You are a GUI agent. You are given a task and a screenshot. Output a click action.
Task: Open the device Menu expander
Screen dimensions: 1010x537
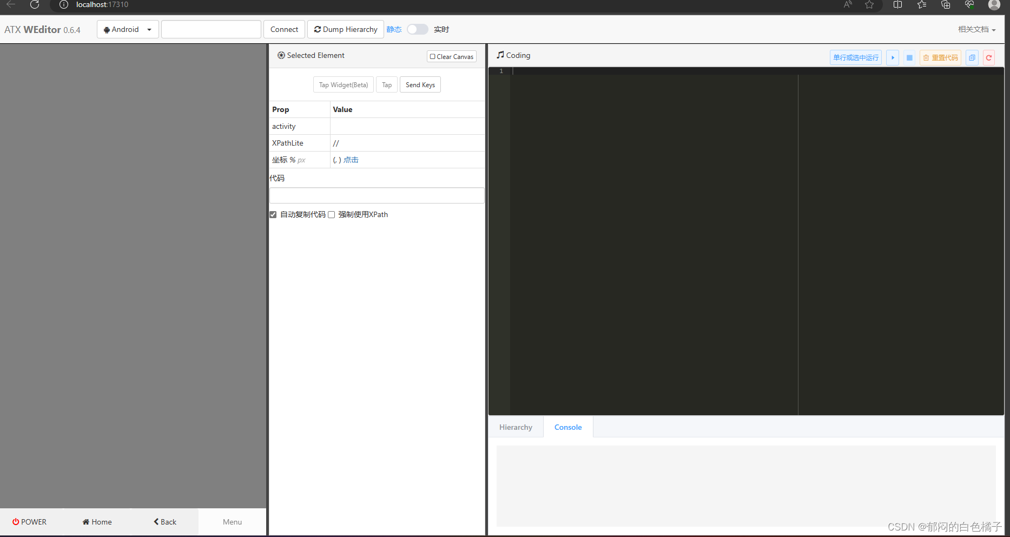(232, 522)
